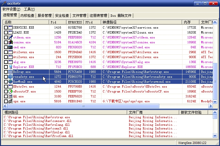Click the RavMonD.exe globe icon
220x146 pixels.
pos(10,82)
